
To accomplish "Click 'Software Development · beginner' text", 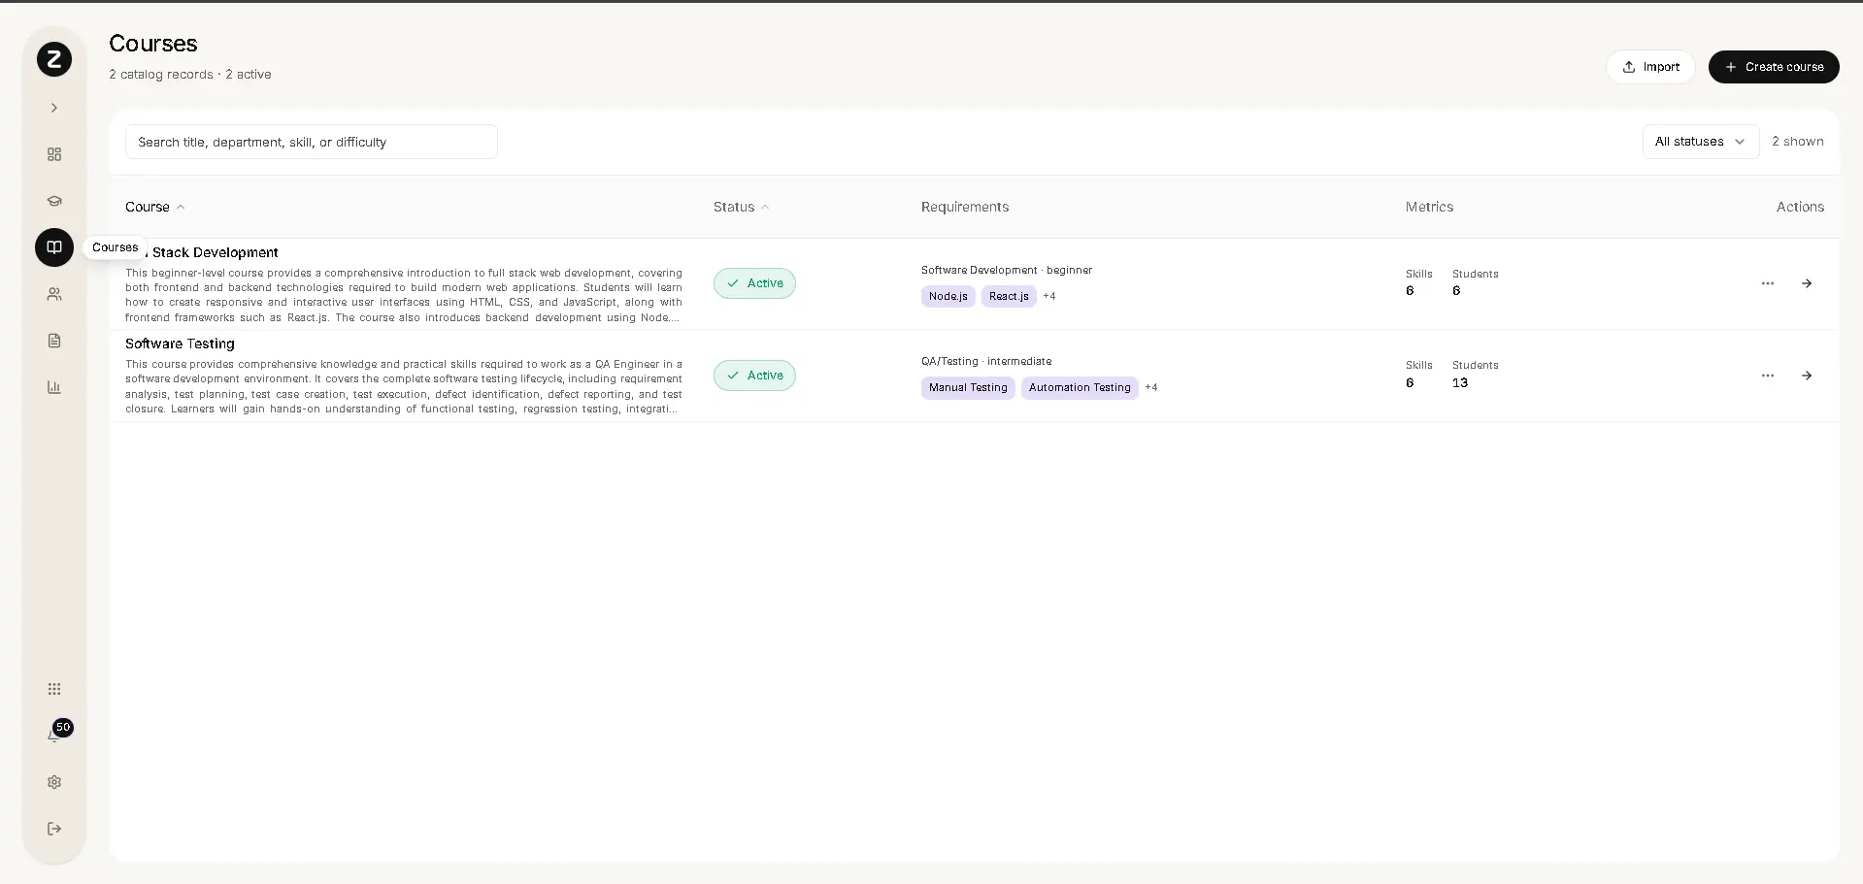I will [1007, 270].
